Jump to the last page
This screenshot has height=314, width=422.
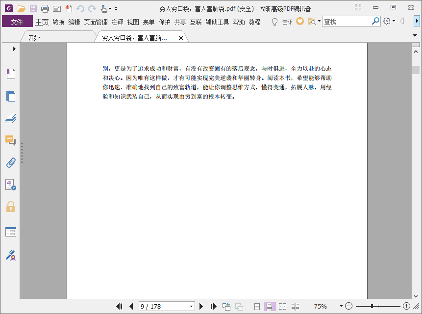pos(213,307)
